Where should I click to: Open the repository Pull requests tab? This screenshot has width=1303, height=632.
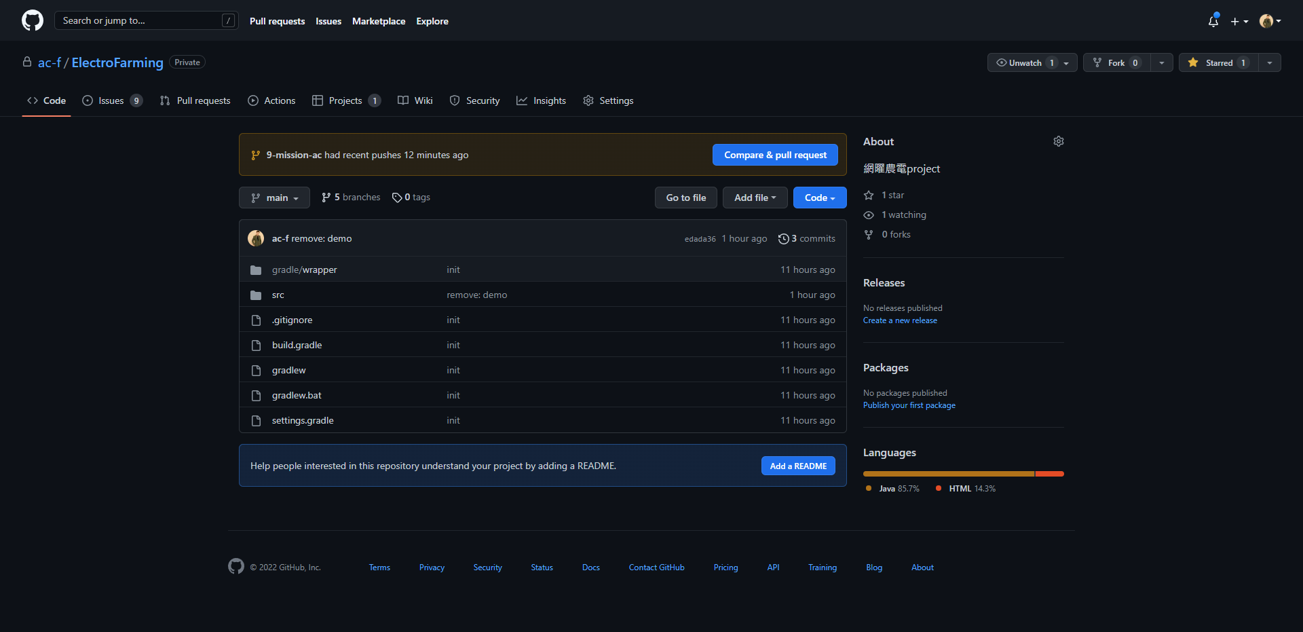(195, 100)
